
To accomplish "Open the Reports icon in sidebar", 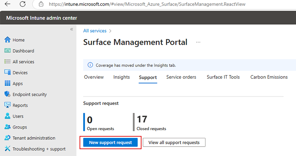I will coord(7,105).
